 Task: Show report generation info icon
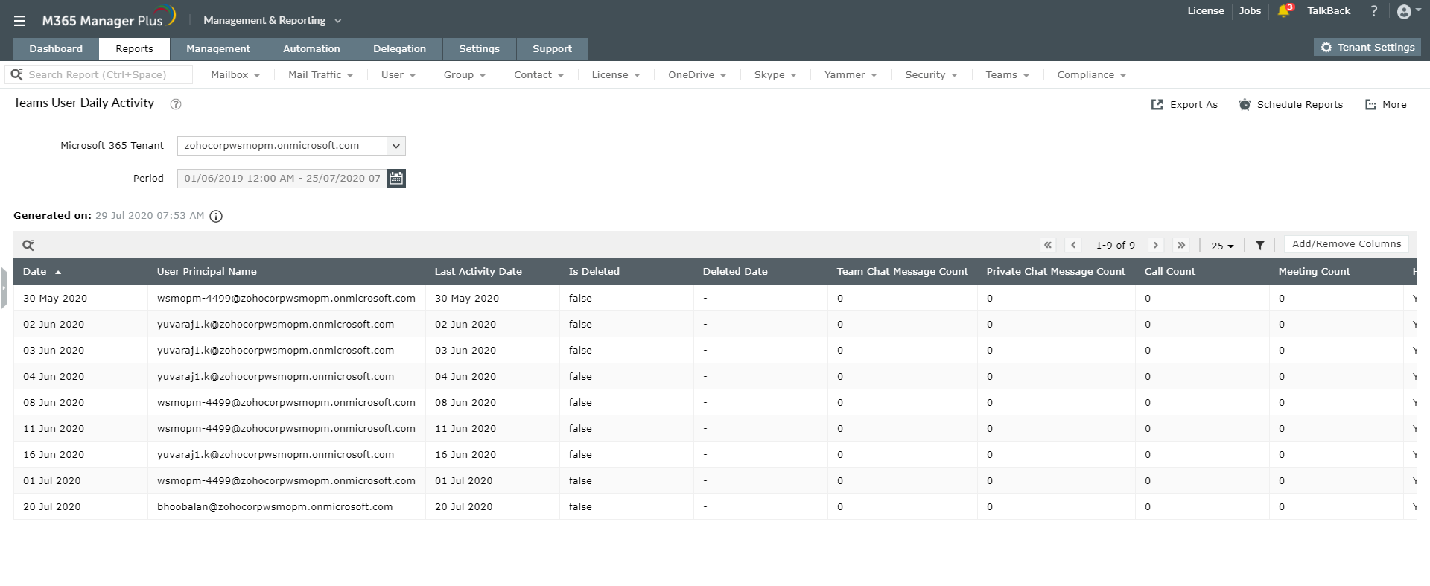216,216
